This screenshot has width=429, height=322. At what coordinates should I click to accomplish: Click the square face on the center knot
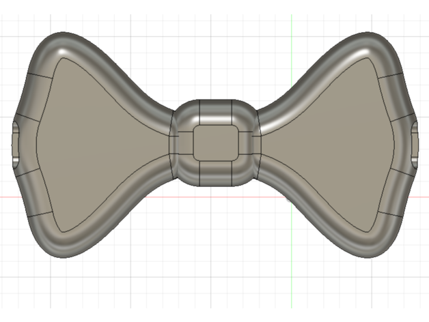pos(214,143)
